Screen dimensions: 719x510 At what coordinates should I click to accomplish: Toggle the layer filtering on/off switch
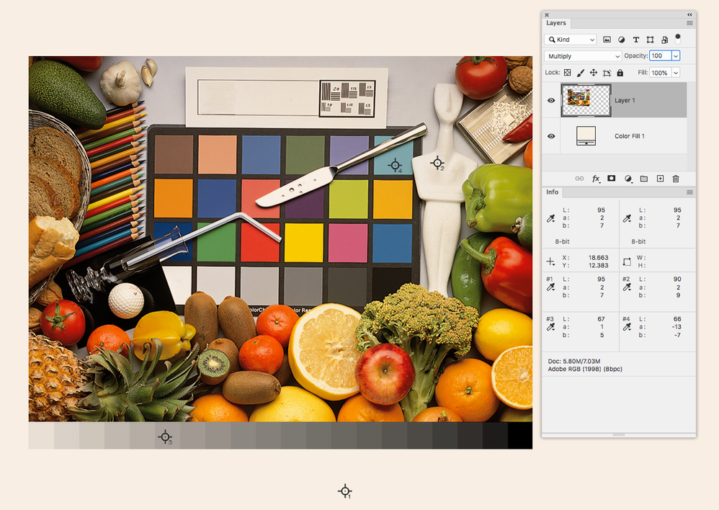coord(678,38)
